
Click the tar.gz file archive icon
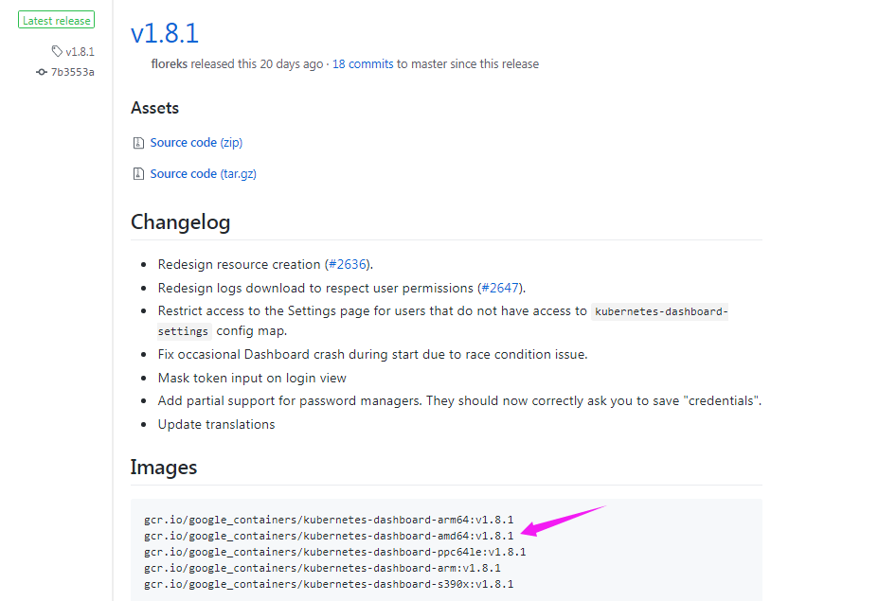pos(138,173)
